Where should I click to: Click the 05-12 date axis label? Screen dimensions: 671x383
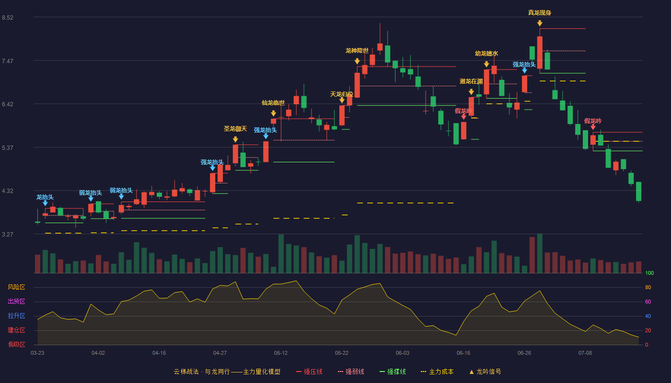[281, 353]
